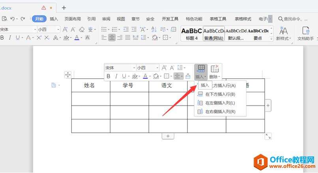
Task: Apply the 默认段... style
Action: coord(236,33)
